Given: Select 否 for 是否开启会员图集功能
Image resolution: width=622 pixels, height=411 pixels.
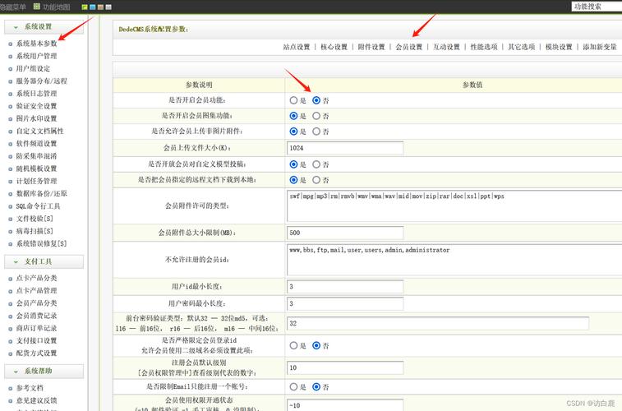Looking at the screenshot, I should pyautogui.click(x=316, y=116).
